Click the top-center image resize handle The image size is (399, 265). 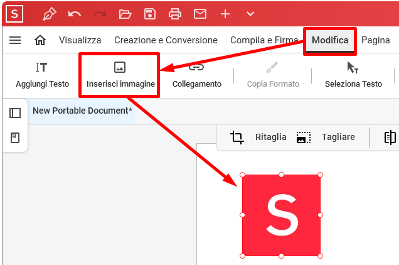(x=281, y=175)
